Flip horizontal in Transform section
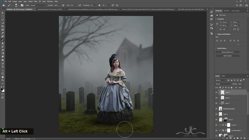 (x=234, y=29)
